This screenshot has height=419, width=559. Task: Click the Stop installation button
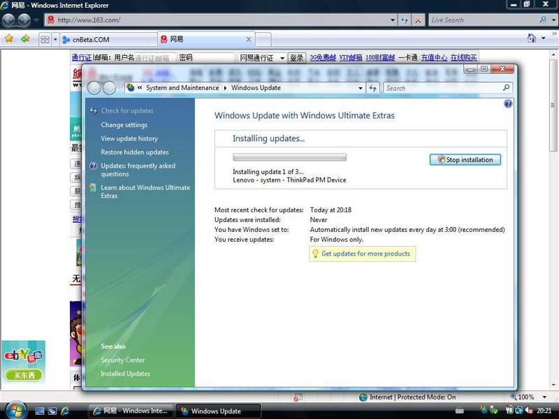[x=465, y=160]
